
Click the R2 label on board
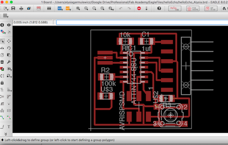[105, 71]
